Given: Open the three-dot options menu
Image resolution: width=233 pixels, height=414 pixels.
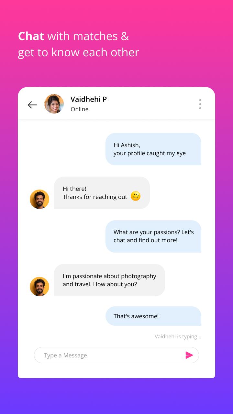Looking at the screenshot, I should 200,104.
